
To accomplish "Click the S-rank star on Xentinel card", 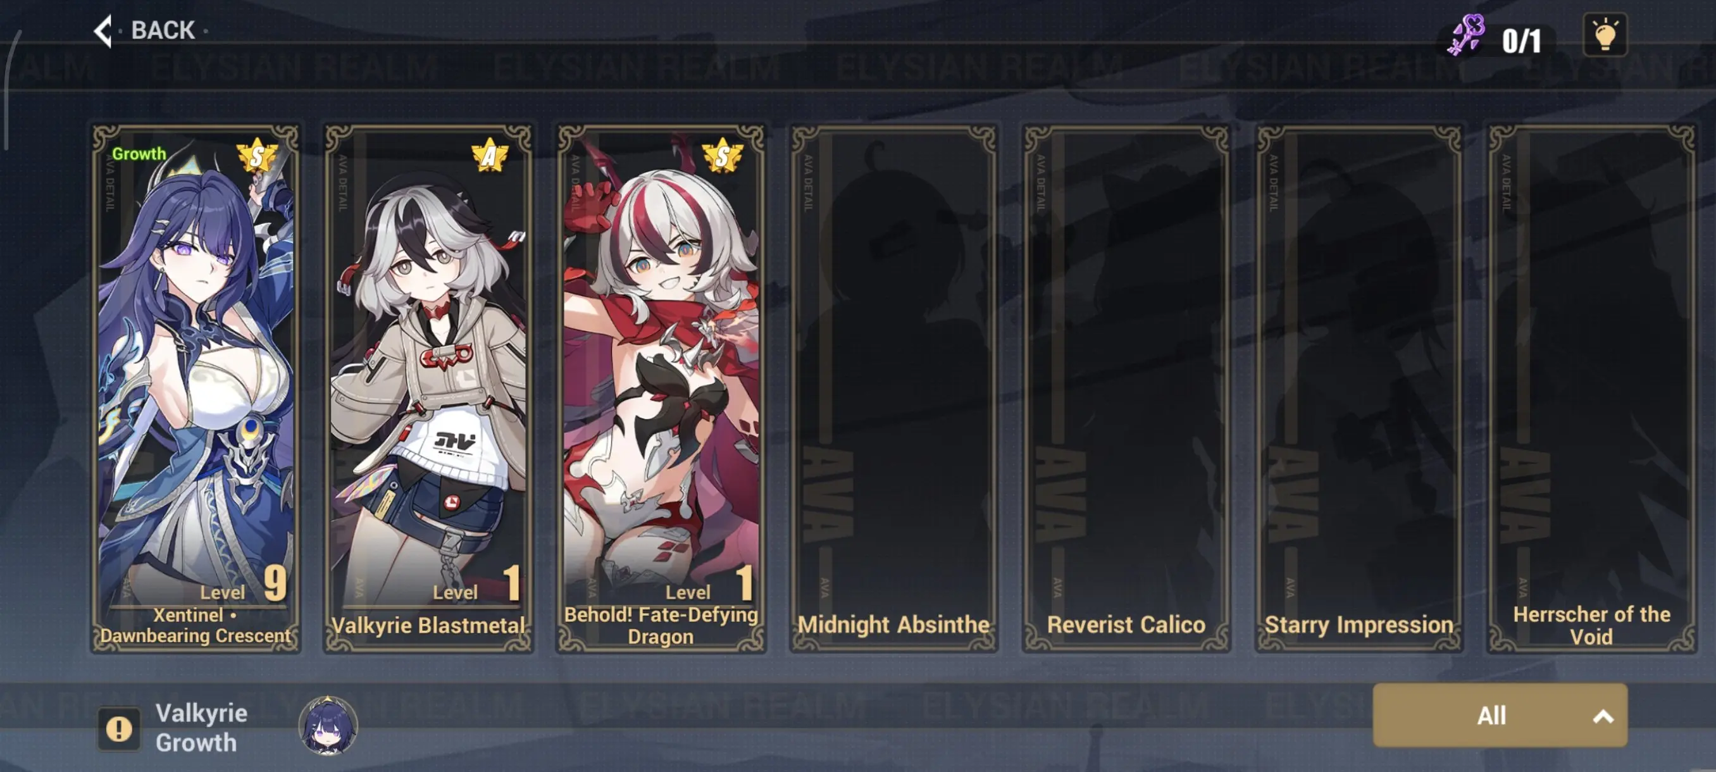I will [257, 156].
